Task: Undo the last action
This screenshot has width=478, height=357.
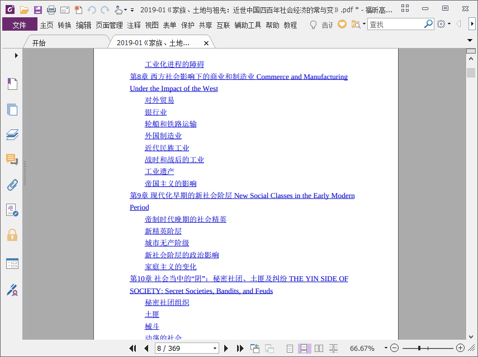Action: 92,10
